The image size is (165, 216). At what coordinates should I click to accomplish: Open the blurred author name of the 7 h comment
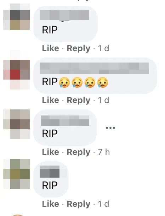click(x=65, y=121)
